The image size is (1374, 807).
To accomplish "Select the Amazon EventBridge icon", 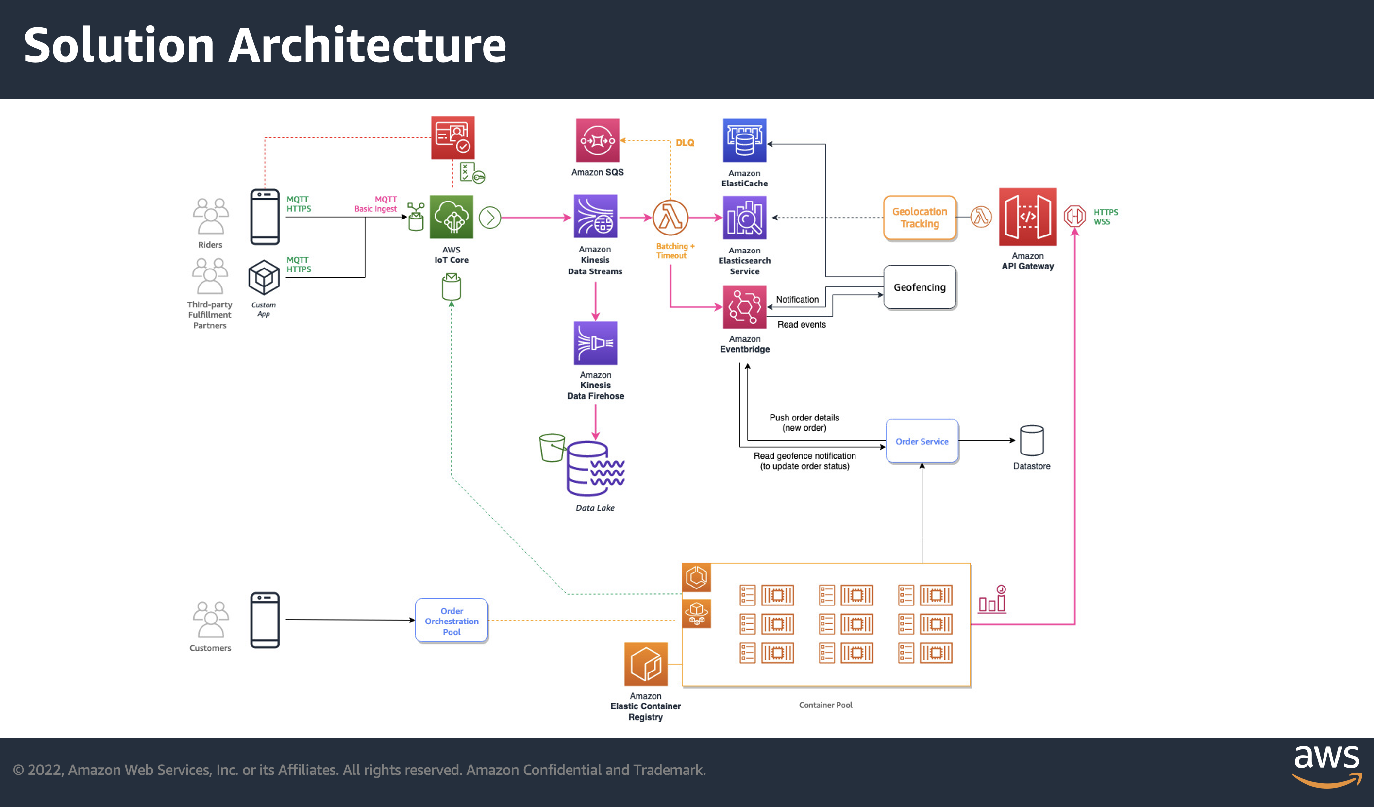I will [744, 306].
